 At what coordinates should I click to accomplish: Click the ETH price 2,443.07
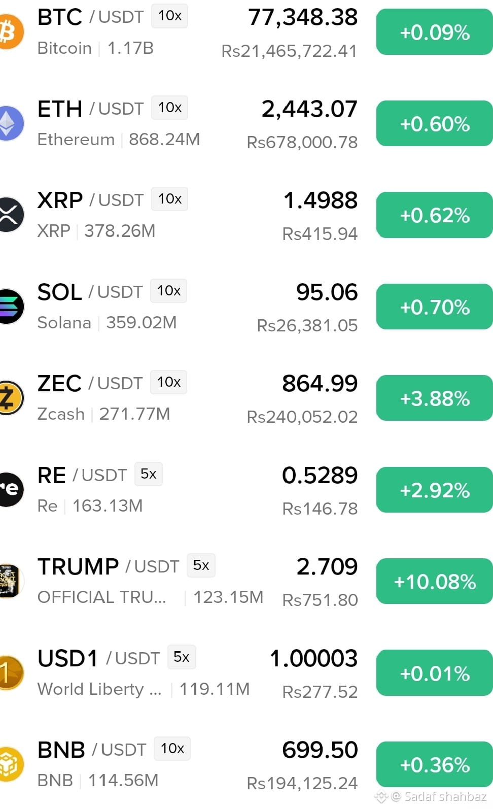point(309,109)
